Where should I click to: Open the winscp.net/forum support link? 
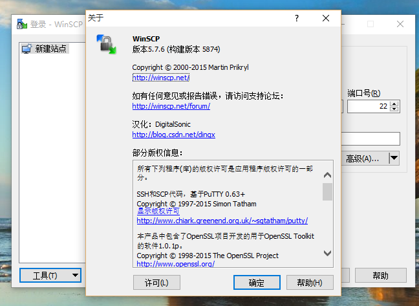pos(171,106)
